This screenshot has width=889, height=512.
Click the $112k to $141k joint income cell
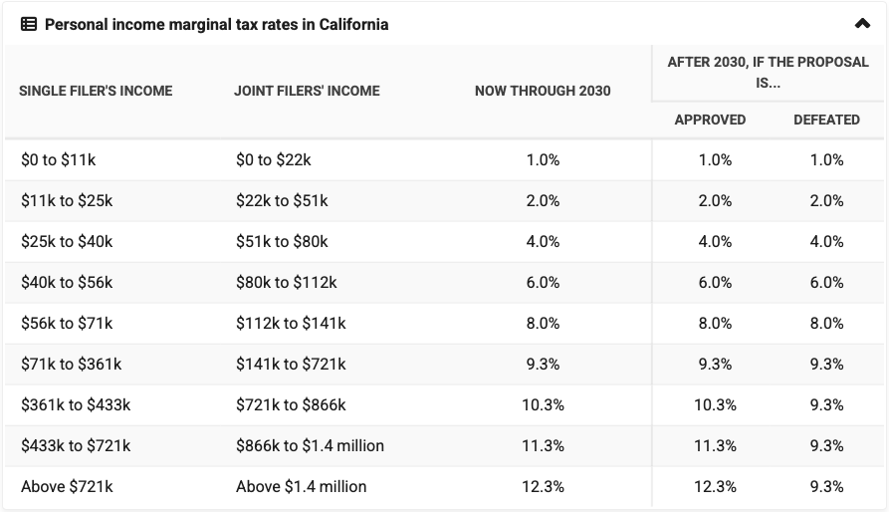(291, 323)
